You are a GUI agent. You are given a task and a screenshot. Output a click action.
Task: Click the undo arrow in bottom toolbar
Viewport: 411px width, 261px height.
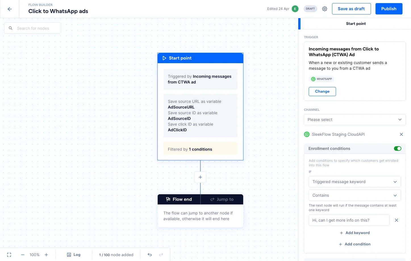150,254
